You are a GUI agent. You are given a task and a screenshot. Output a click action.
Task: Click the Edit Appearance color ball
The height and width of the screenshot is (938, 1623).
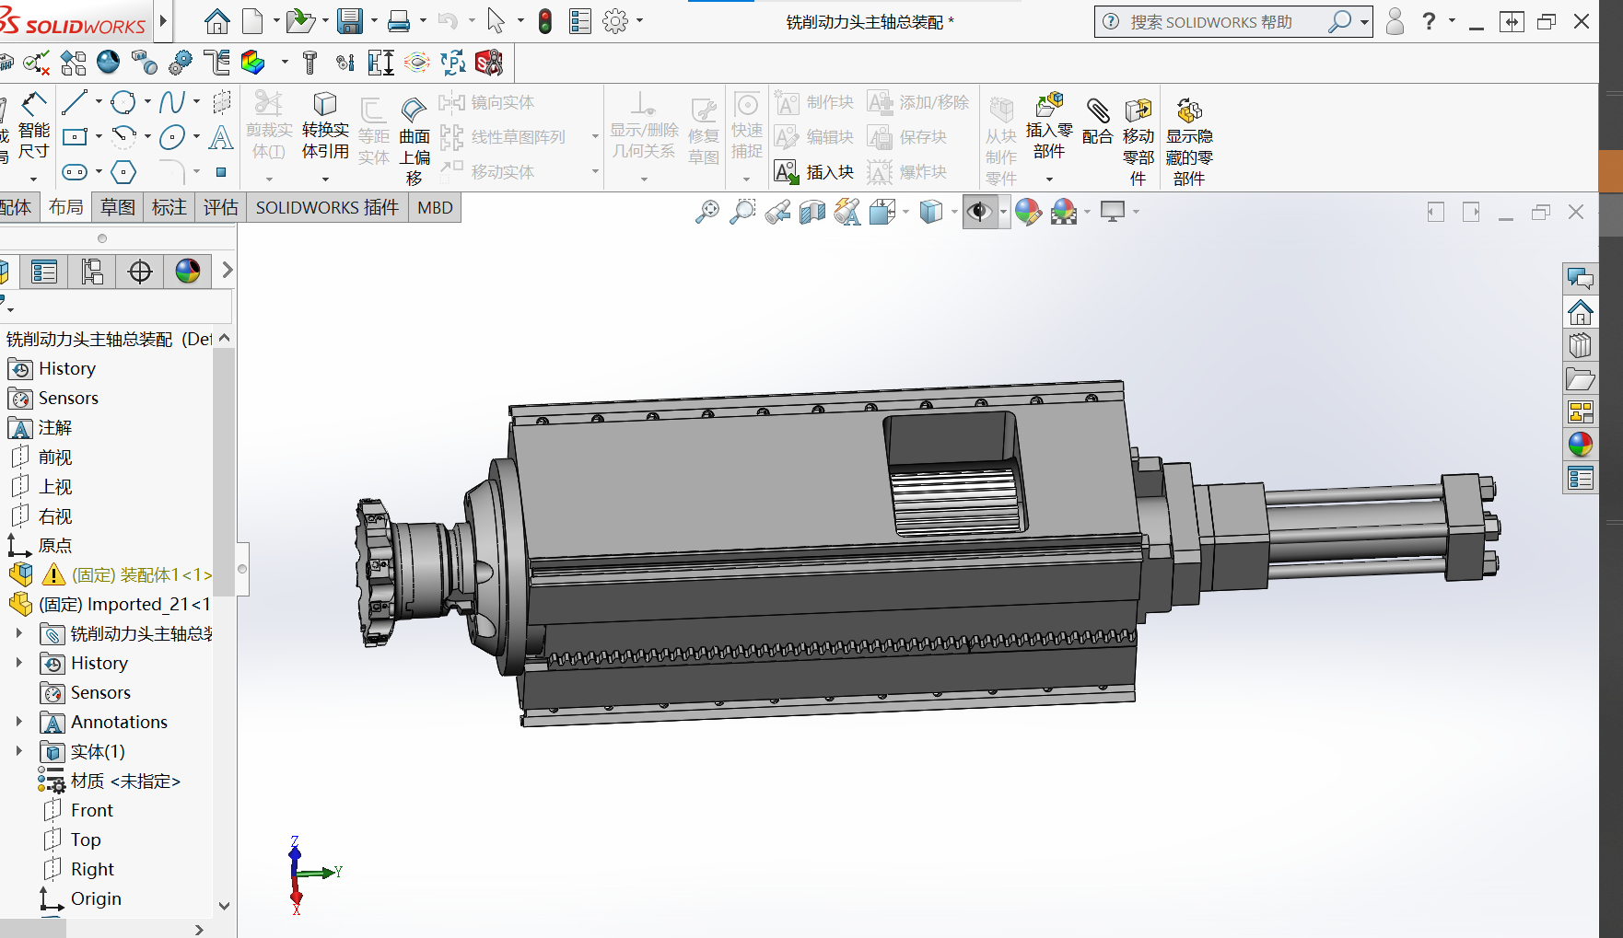pyautogui.click(x=1028, y=213)
